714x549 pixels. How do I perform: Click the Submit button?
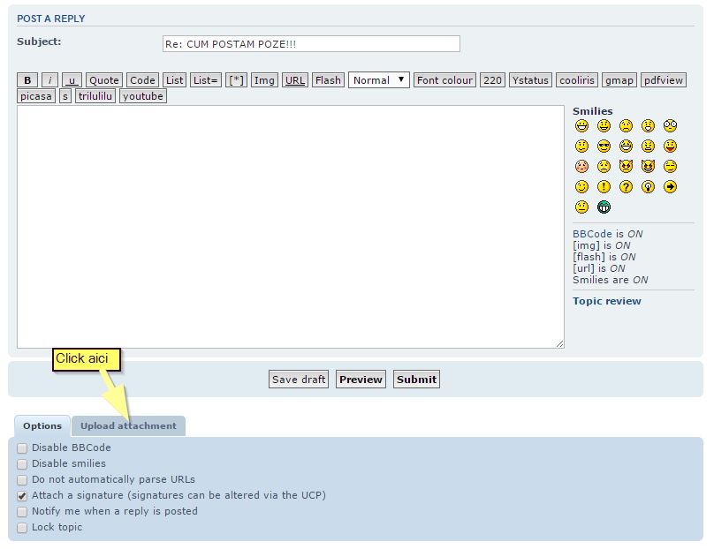(x=416, y=380)
